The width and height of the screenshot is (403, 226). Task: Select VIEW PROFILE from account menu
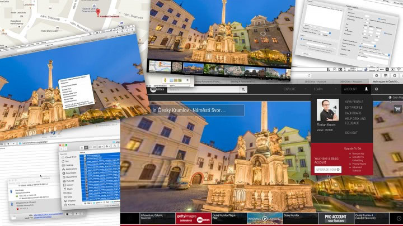tap(354, 102)
